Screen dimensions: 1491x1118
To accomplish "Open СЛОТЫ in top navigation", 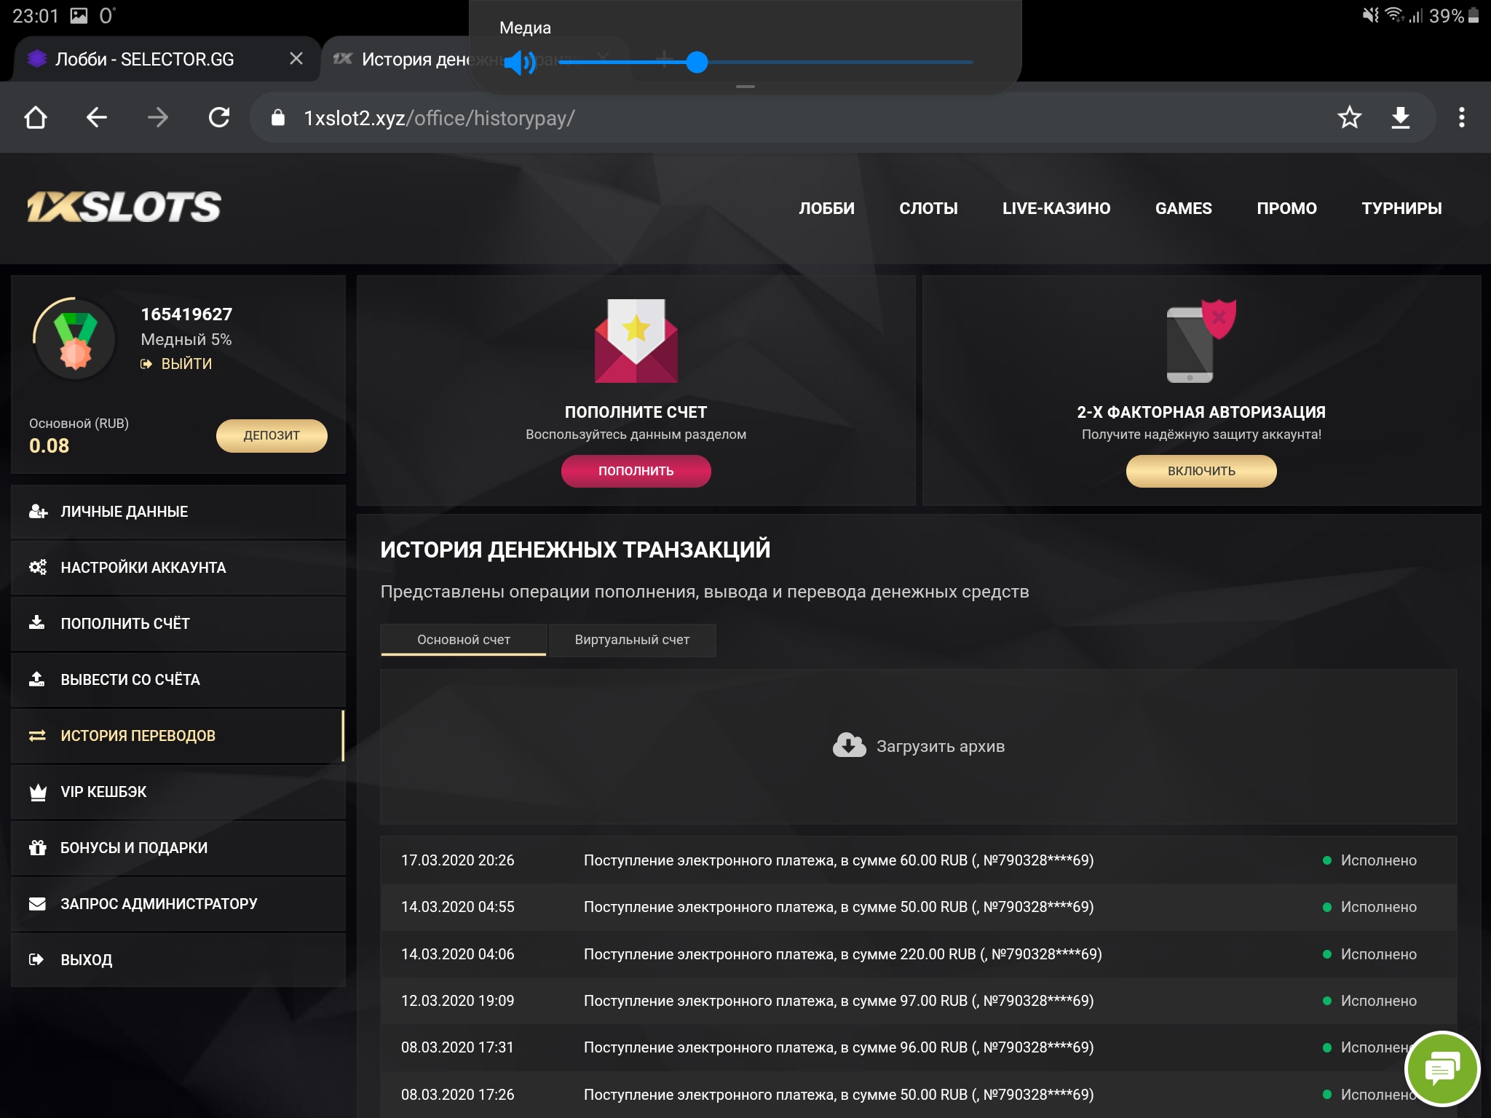I will (x=928, y=208).
